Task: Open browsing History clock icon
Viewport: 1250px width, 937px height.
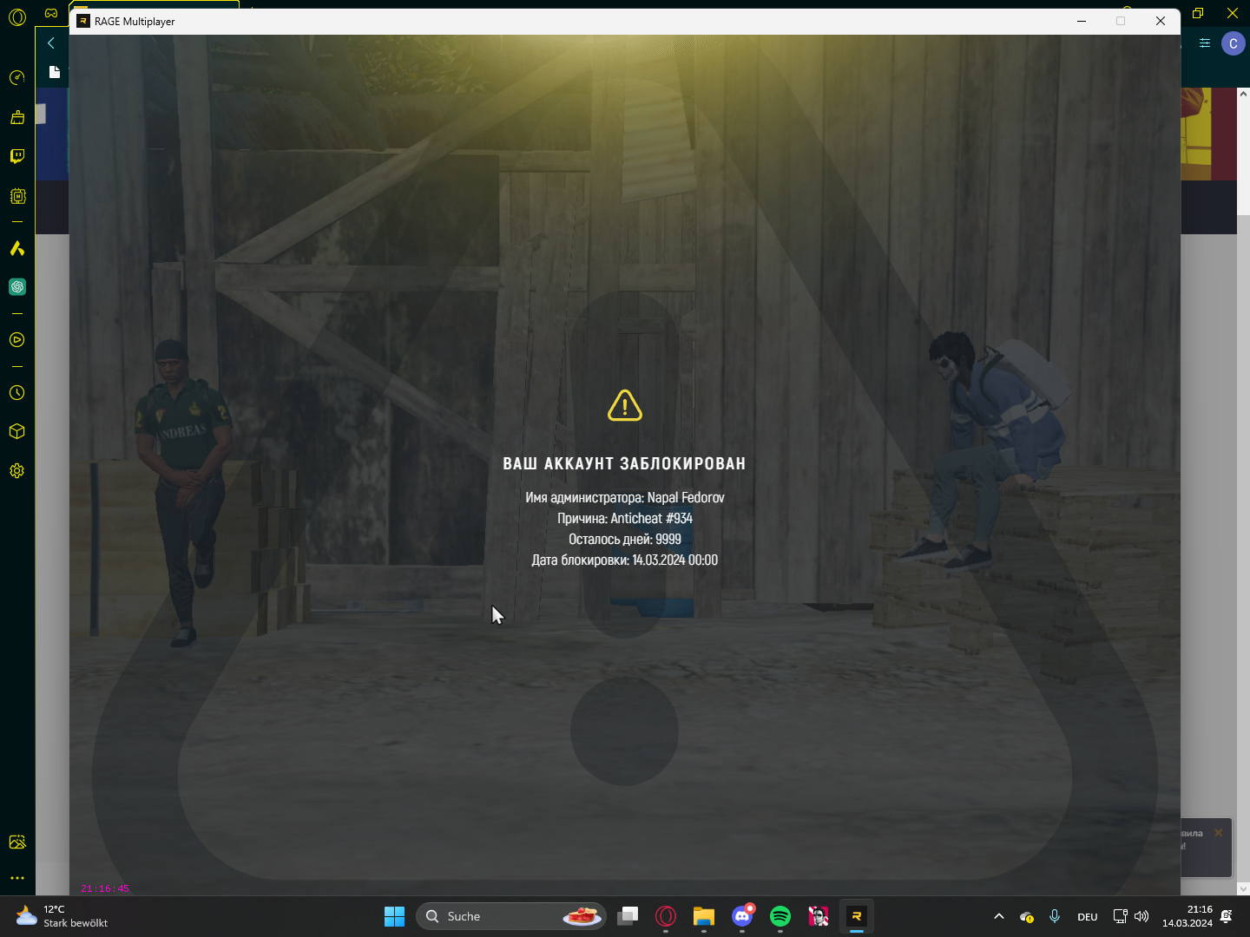Action: tap(17, 393)
